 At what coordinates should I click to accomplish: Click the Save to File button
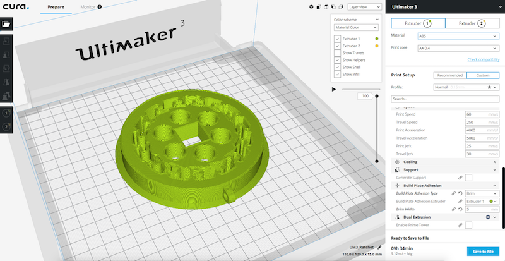click(483, 252)
